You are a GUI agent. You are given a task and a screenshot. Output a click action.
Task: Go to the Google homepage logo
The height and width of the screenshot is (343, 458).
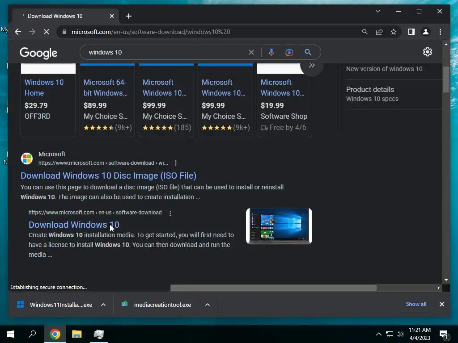click(38, 53)
